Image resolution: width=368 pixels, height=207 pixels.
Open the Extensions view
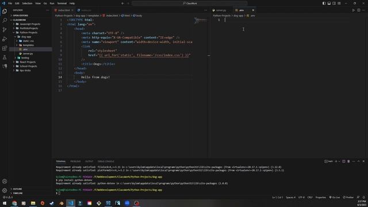tap(5, 48)
